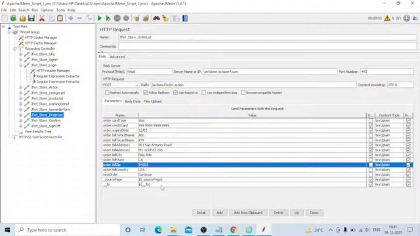Click the Add parameter button
This screenshot has height=236, width=420.
(220, 212)
